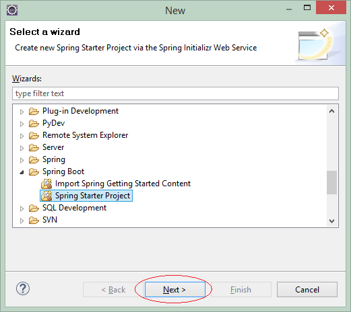Expand the SQL Development tree node
Screen dimensions: 351x312
click(22, 208)
